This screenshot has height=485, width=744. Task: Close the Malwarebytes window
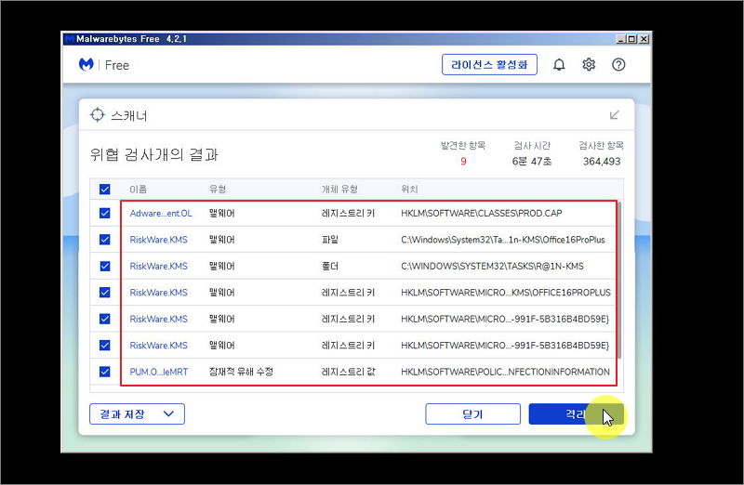coord(644,39)
